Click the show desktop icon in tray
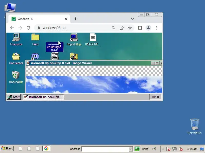 pos(202,149)
